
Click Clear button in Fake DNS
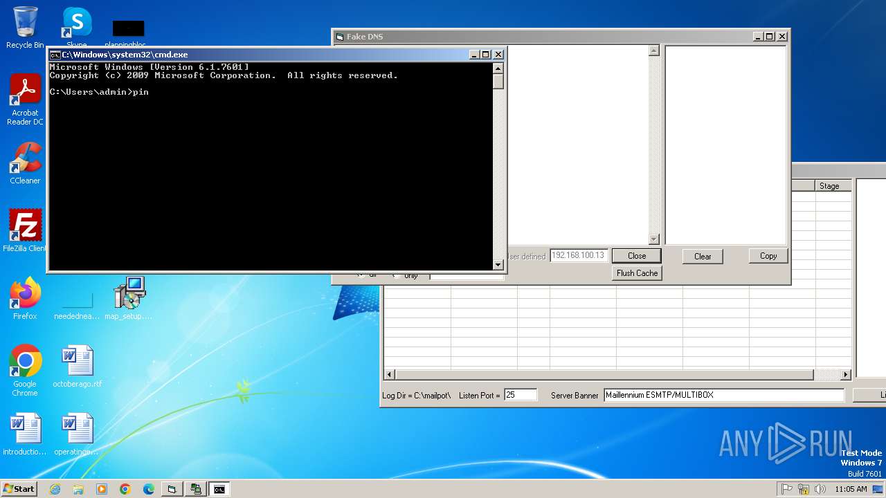[x=703, y=257]
